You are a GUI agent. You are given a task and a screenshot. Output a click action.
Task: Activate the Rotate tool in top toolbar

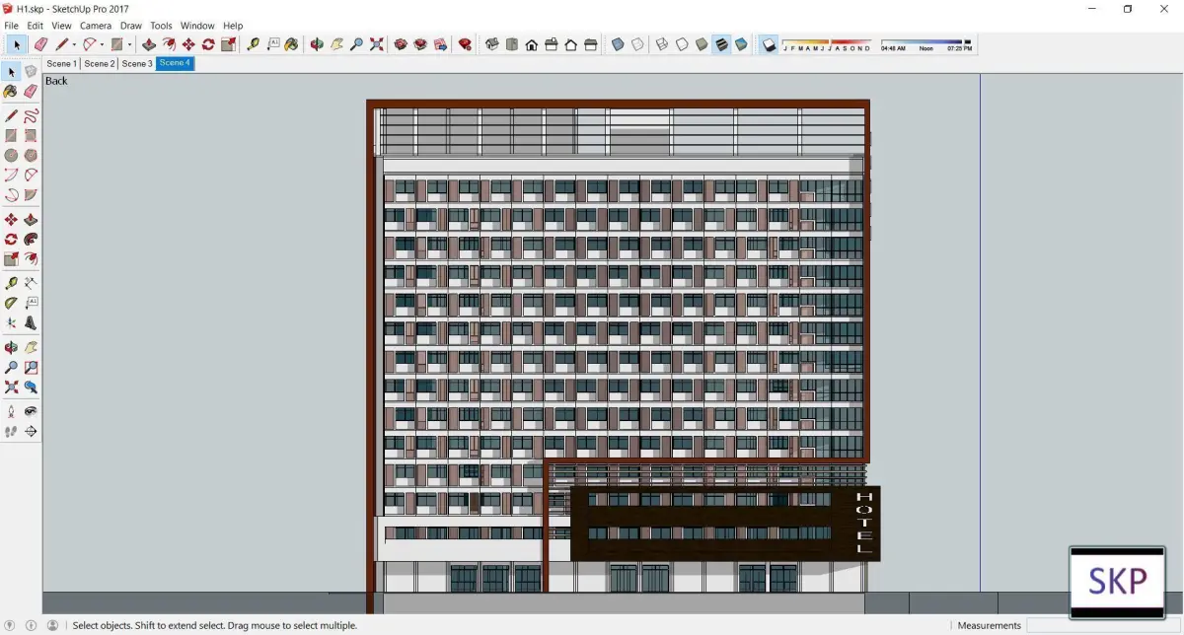(208, 44)
